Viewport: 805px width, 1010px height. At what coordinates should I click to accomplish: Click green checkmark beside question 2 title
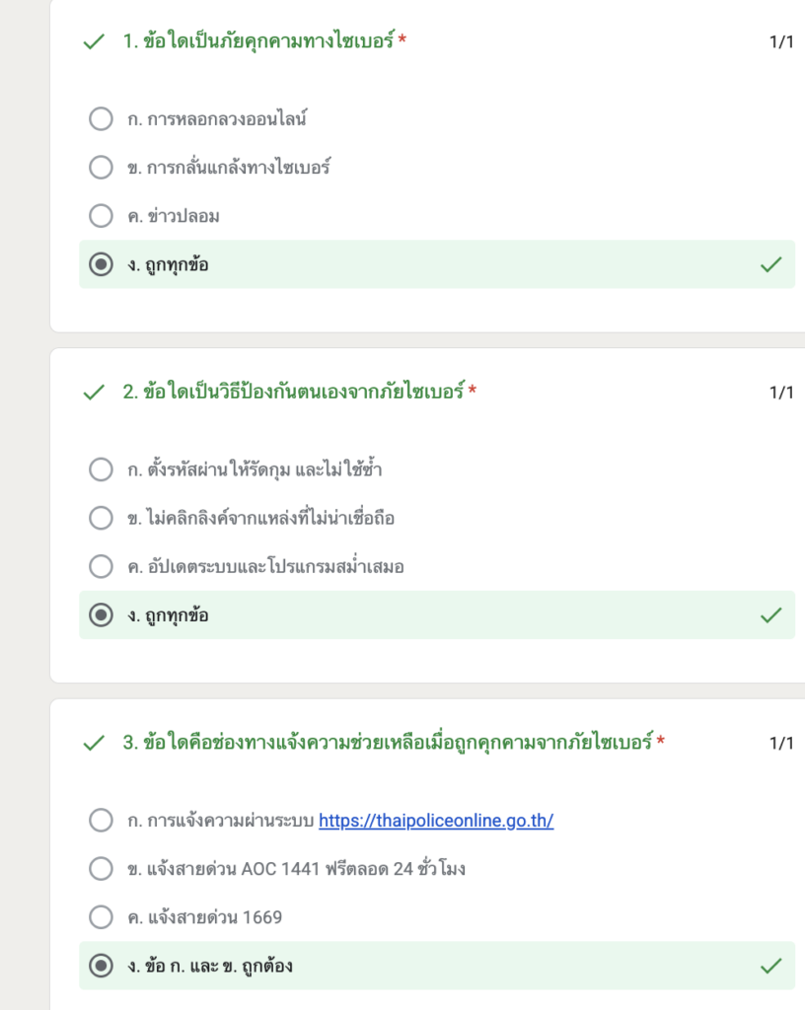coord(94,393)
